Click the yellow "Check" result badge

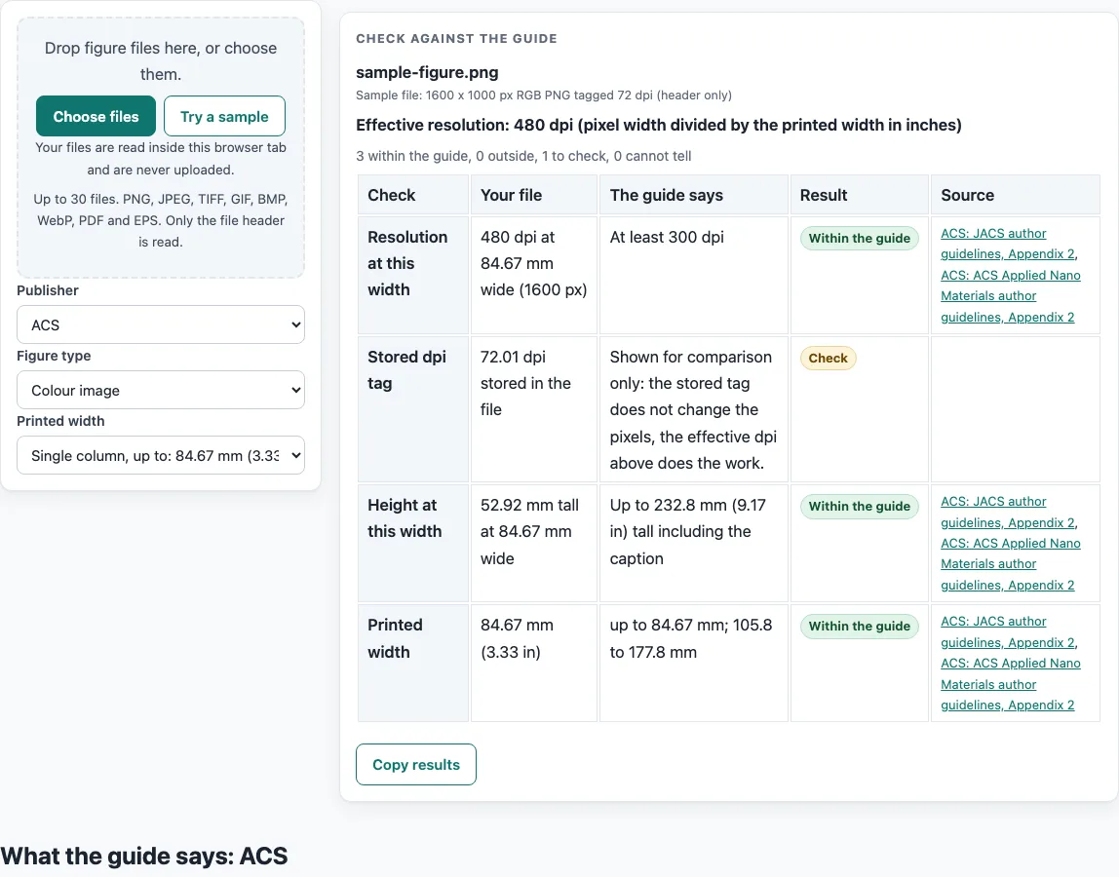[x=828, y=359]
